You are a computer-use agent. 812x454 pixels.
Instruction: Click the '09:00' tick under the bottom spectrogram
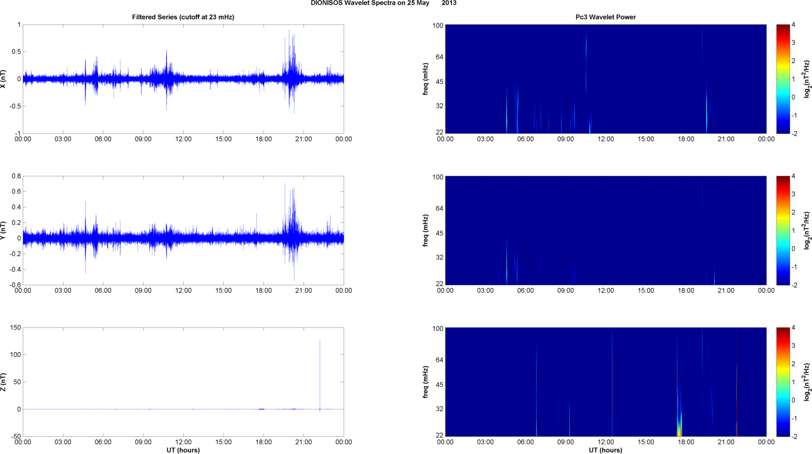[565, 442]
